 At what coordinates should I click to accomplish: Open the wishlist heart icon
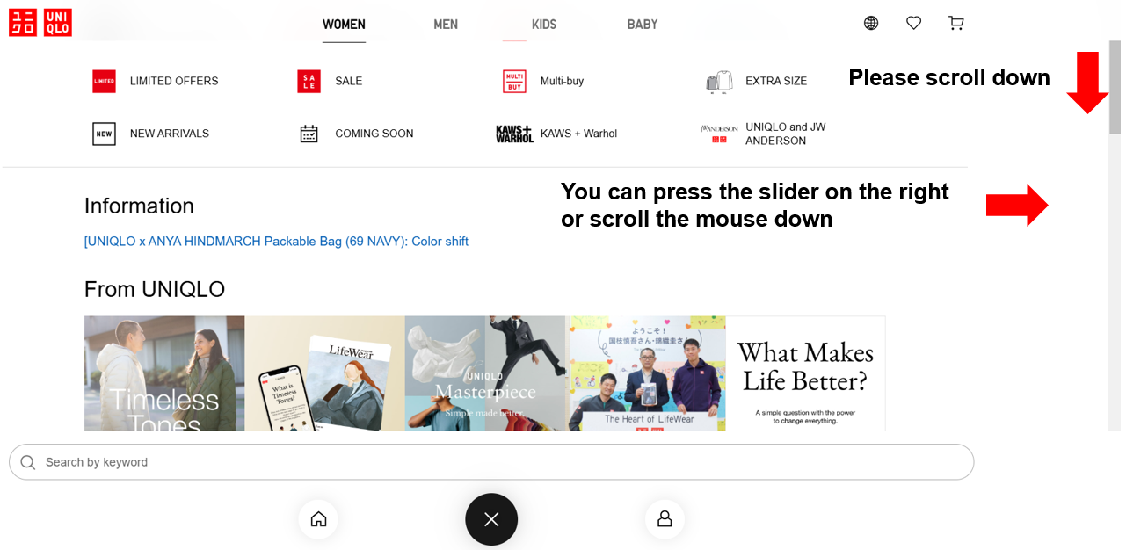coord(913,23)
